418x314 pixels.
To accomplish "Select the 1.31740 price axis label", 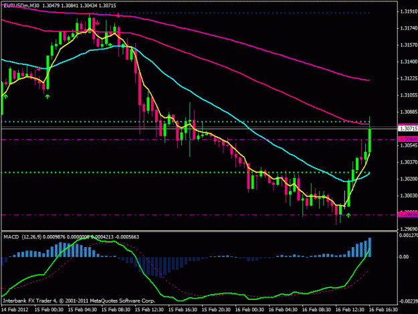I will click(x=409, y=28).
